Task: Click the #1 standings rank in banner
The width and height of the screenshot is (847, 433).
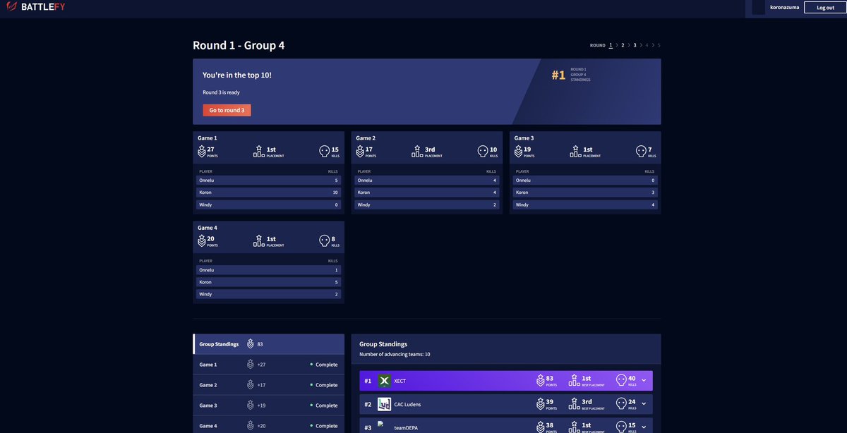Action: click(x=558, y=75)
